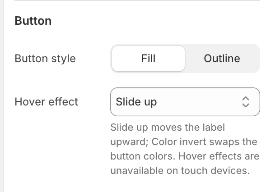Open the Hover effect dropdown
Screen dimensions: 271x192
click(185, 102)
